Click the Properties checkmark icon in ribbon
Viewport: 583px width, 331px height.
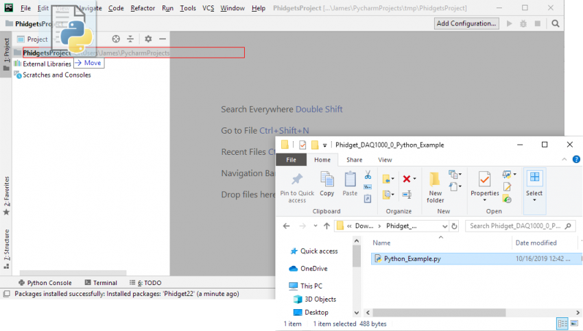tap(484, 180)
